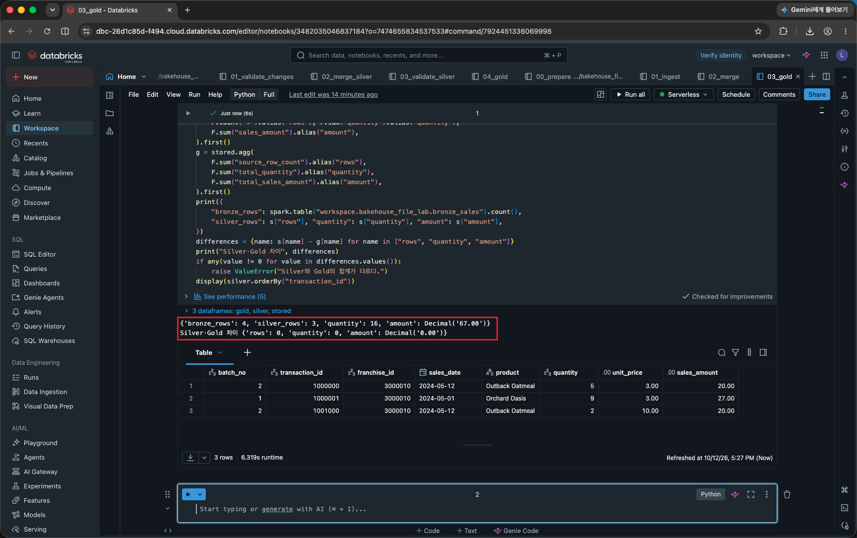Toggle the side-by-side editor layout icon
The width and height of the screenshot is (857, 538).
pyautogui.click(x=826, y=76)
